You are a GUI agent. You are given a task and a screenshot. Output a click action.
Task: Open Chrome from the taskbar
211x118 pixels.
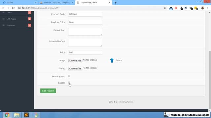7,115
